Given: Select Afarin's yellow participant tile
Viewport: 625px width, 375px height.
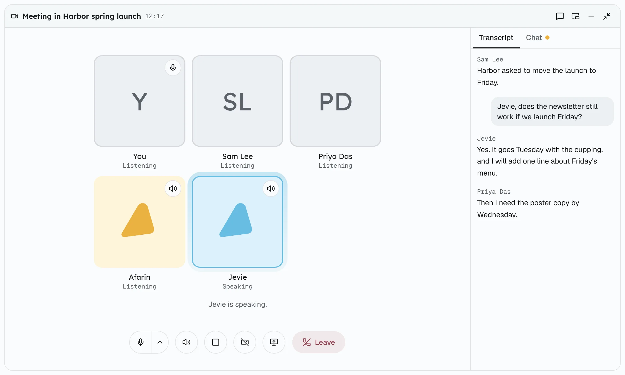Looking at the screenshot, I should click(140, 222).
